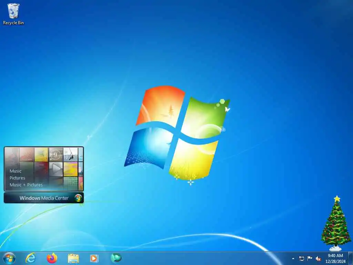The width and height of the screenshot is (353, 265).
Task: Click the green round taskbar app icon
Action: click(116, 258)
